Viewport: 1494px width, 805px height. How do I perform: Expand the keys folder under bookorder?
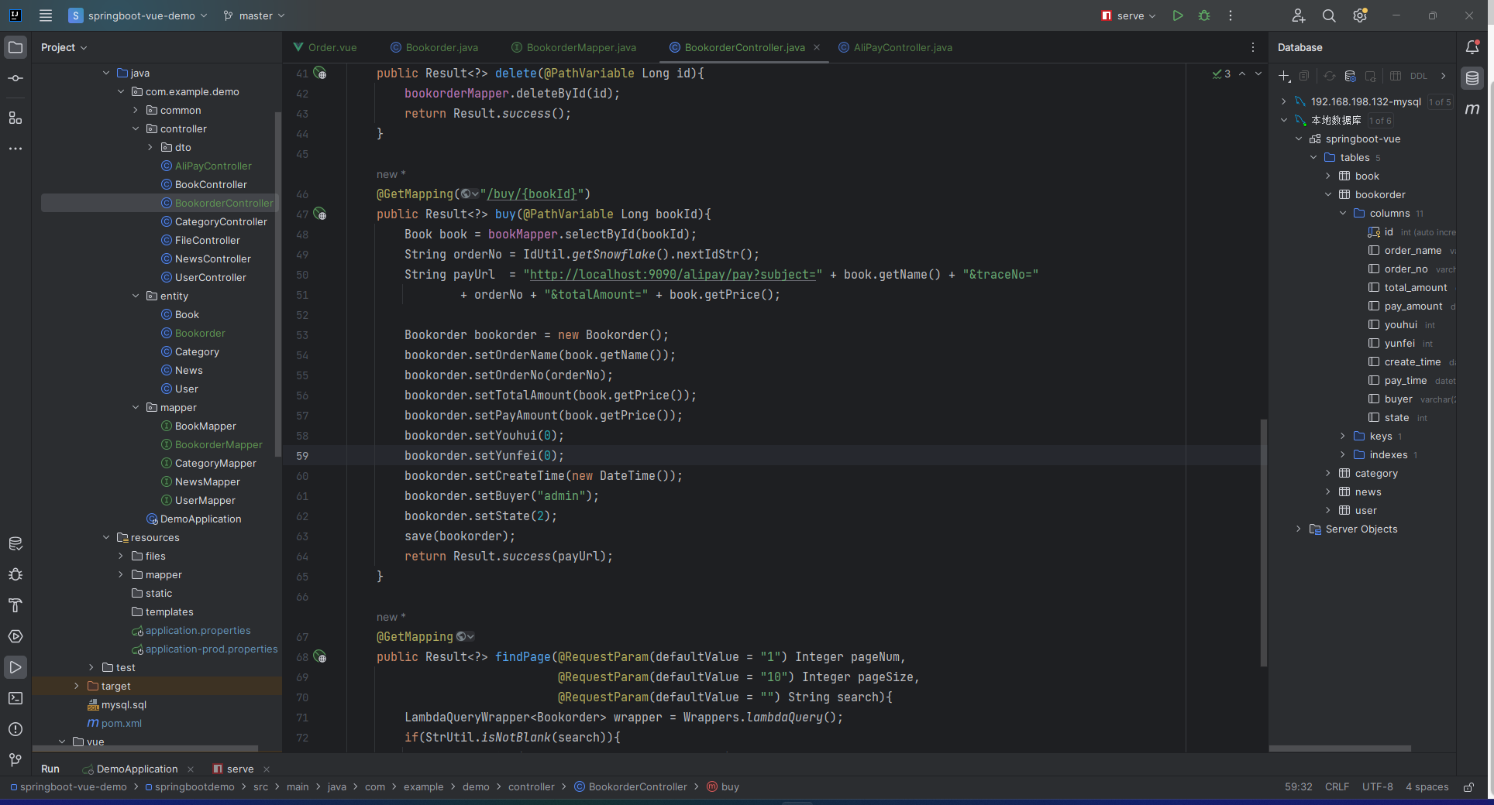(1343, 436)
